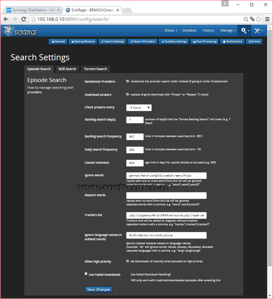Open a new browser tab

(x=127, y=10)
